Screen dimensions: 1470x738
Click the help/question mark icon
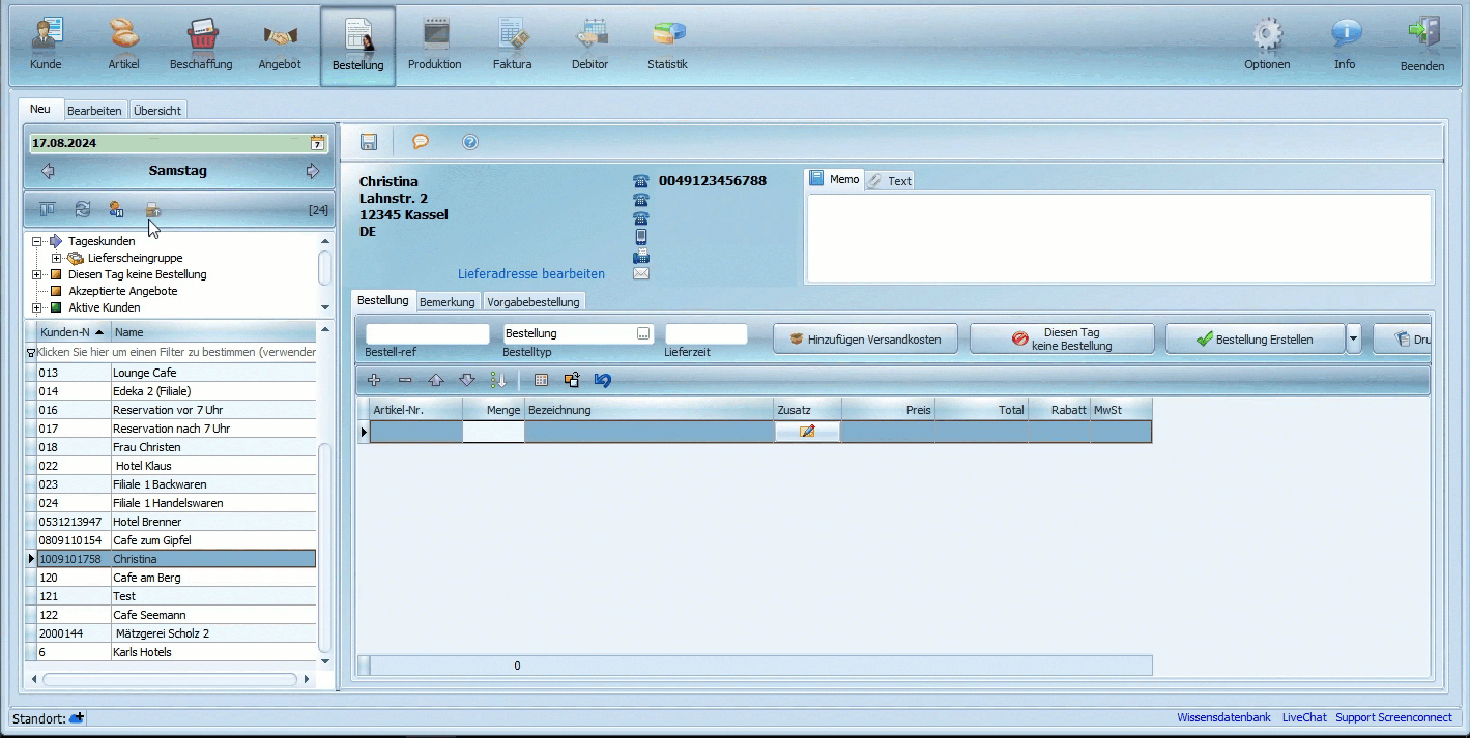pos(469,141)
